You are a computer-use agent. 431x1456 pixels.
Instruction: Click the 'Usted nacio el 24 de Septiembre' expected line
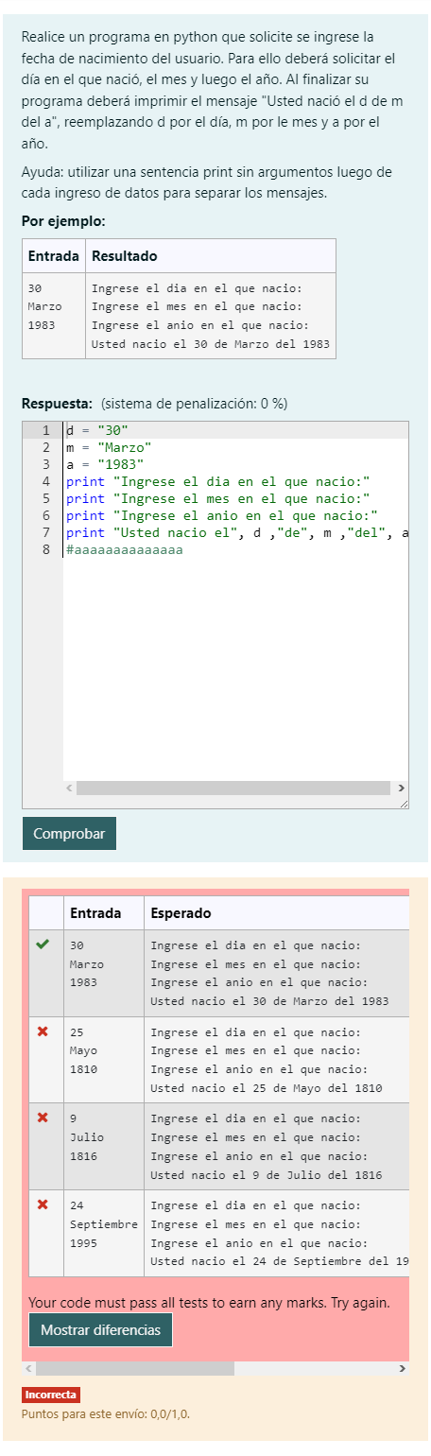280,1262
